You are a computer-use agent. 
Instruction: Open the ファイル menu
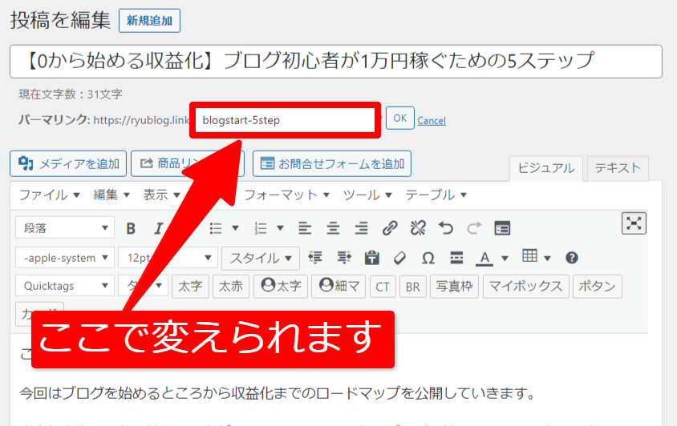tap(49, 195)
